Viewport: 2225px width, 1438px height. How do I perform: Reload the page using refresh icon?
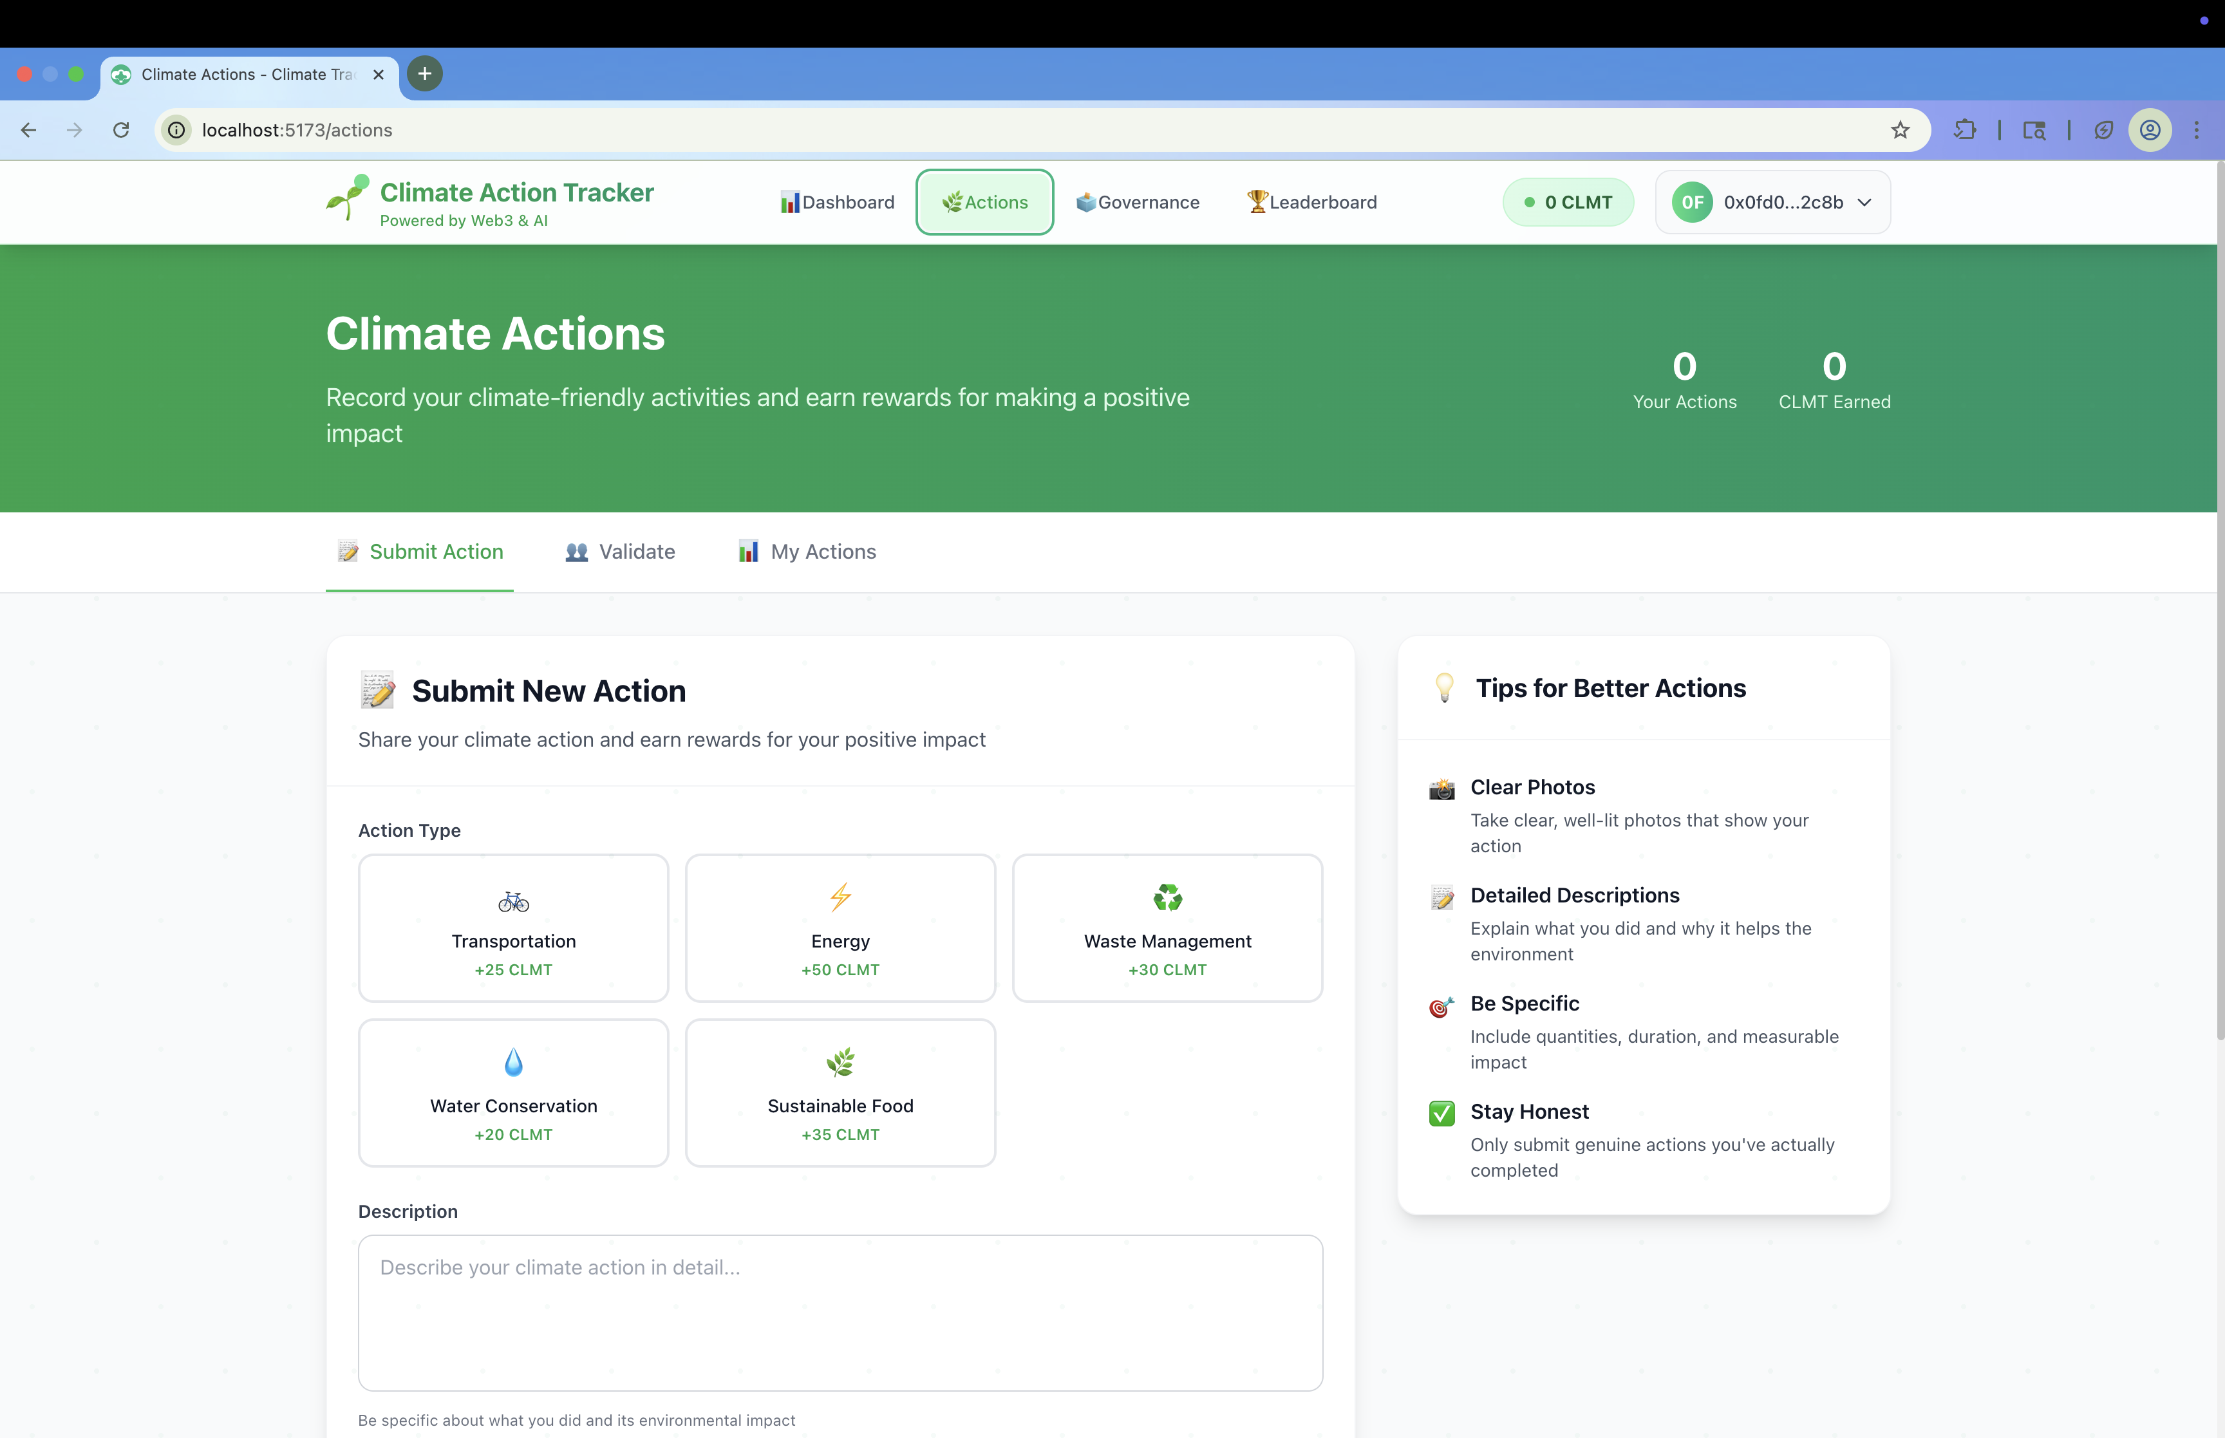point(122,130)
